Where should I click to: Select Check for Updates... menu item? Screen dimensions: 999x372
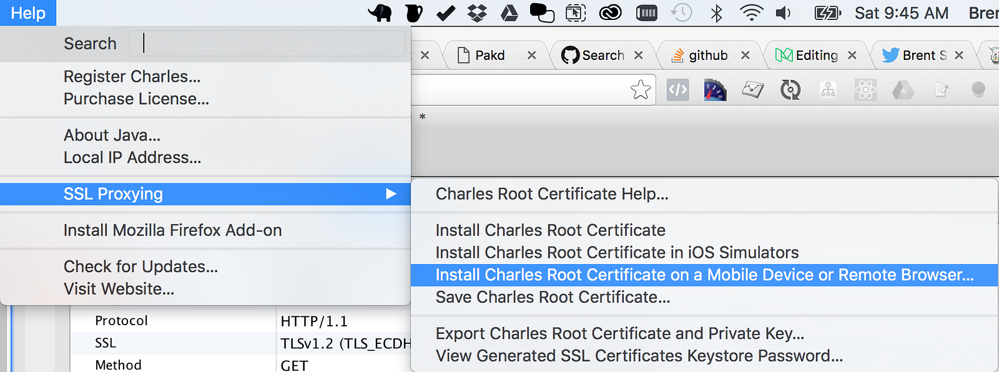[205, 267]
